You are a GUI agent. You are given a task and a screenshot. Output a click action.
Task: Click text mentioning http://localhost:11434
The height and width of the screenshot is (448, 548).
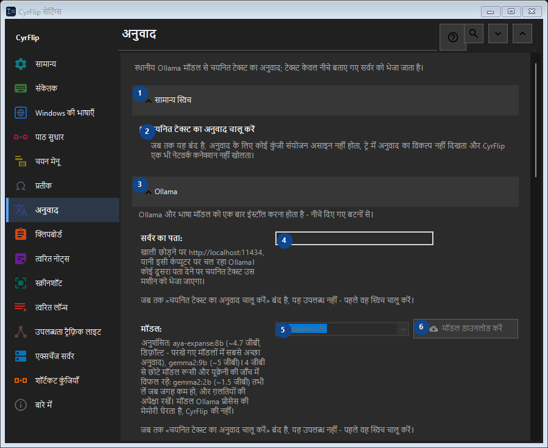coord(202,267)
